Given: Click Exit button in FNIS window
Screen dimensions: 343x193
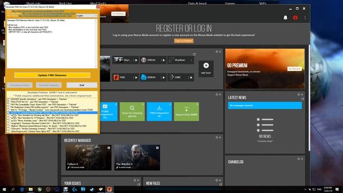Looking at the screenshot, I should coord(82,85).
